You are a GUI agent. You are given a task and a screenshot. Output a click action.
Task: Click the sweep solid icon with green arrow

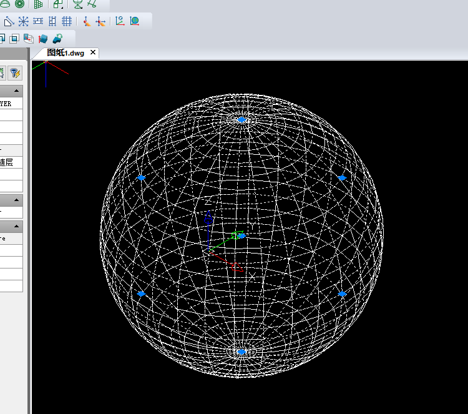tap(57, 39)
